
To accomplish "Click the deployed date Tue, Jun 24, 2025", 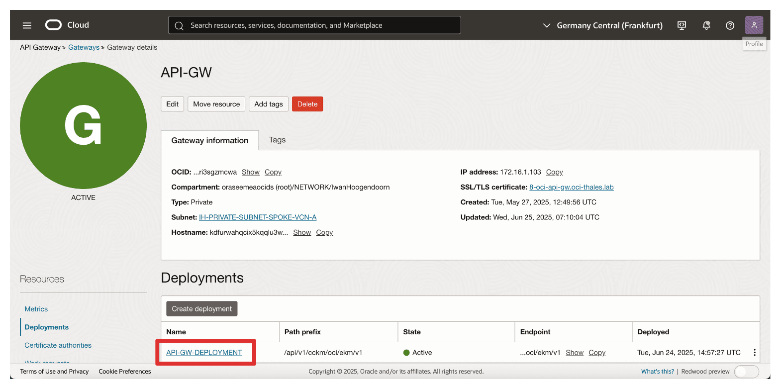I will click(x=689, y=353).
